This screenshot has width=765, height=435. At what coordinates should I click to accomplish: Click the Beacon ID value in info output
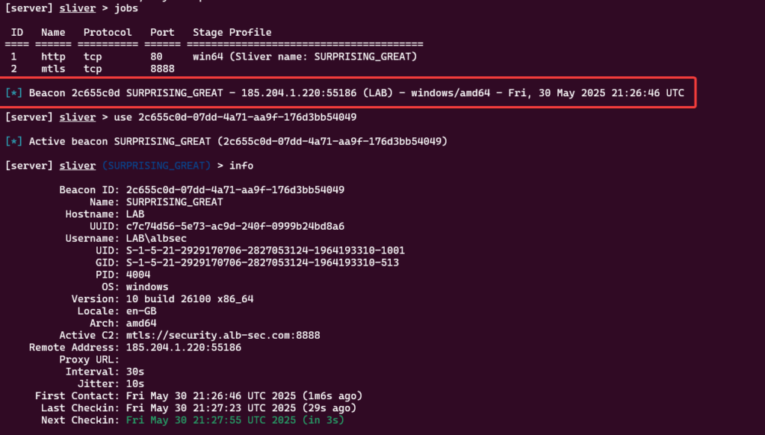pos(235,190)
